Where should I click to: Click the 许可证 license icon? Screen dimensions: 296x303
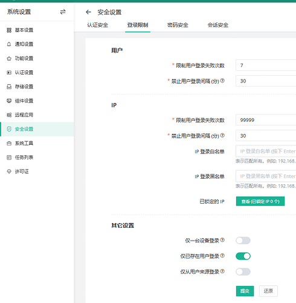point(9,171)
